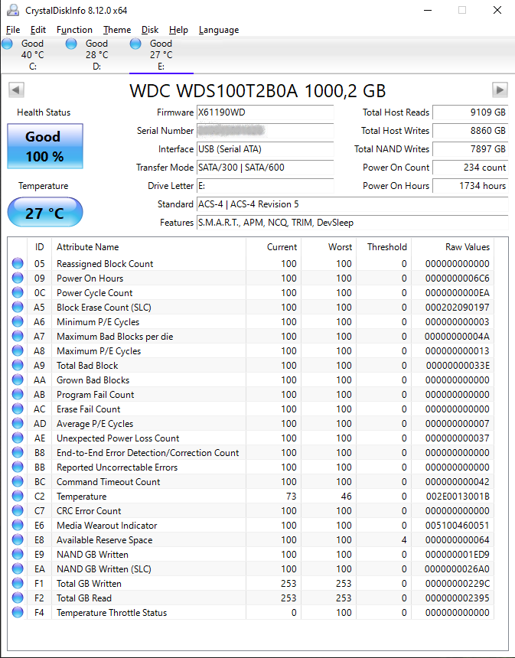Viewport: 515px width, 658px height.
Task: Open the Theme menu
Action: tap(117, 30)
